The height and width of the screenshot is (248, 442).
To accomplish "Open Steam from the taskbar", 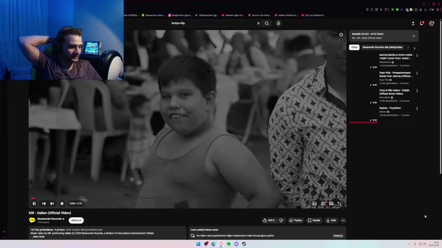I will (x=244, y=244).
